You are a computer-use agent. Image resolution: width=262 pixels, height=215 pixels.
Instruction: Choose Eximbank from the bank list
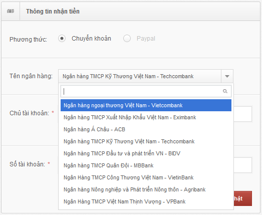tap(146, 117)
